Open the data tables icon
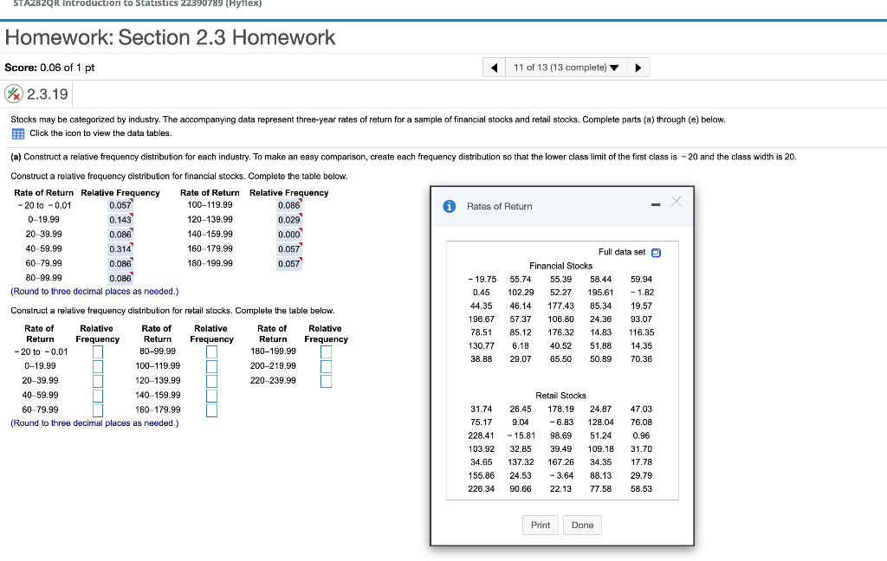The height and width of the screenshot is (561, 887). coord(18,134)
